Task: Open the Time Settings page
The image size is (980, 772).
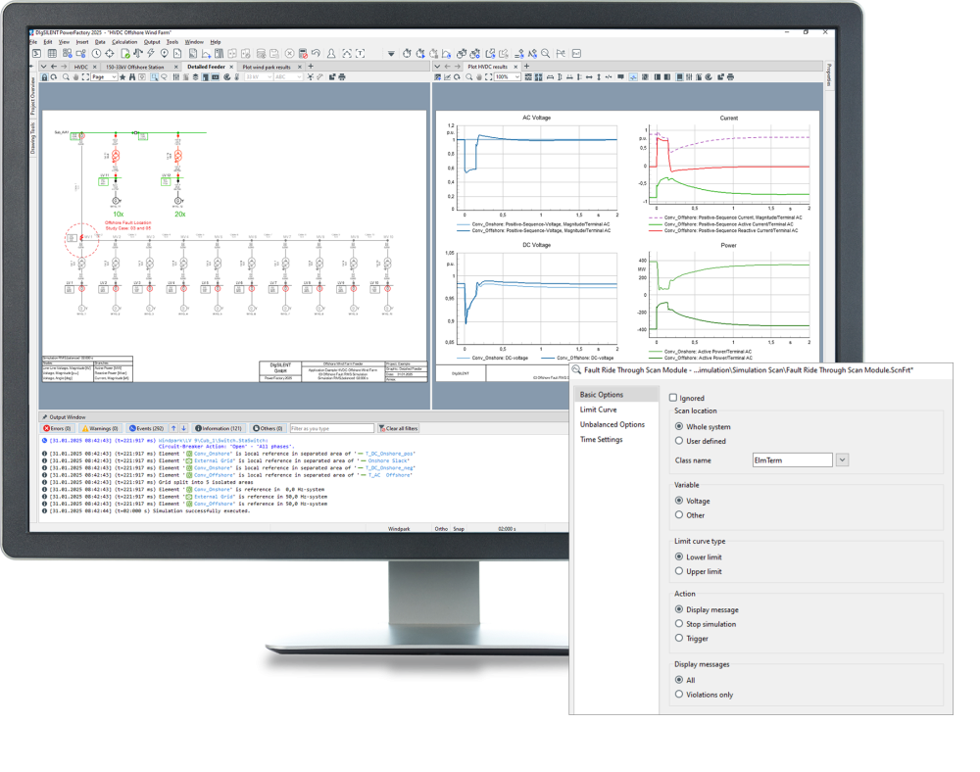Action: click(x=602, y=440)
